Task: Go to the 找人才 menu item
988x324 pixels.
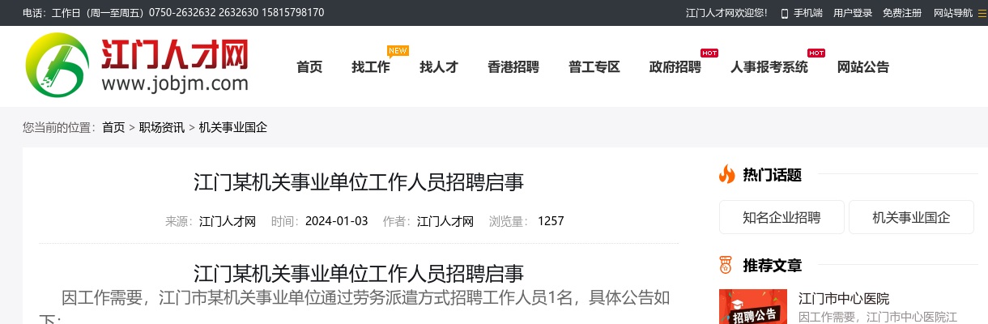Action: [x=439, y=67]
